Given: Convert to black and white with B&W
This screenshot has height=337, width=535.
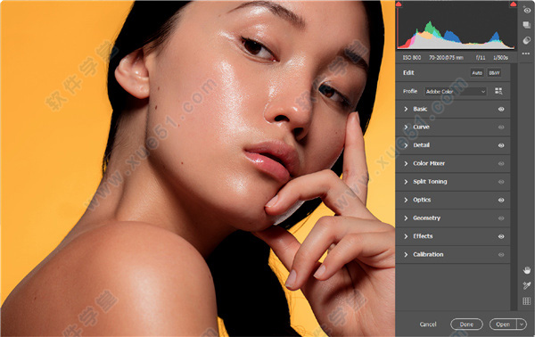Looking at the screenshot, I should coord(494,72).
